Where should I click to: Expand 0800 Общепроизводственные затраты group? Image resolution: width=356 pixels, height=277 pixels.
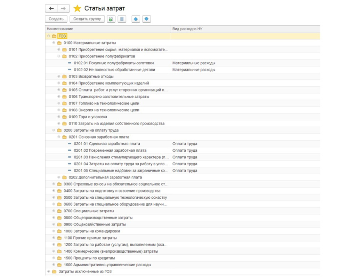click(x=54, y=218)
